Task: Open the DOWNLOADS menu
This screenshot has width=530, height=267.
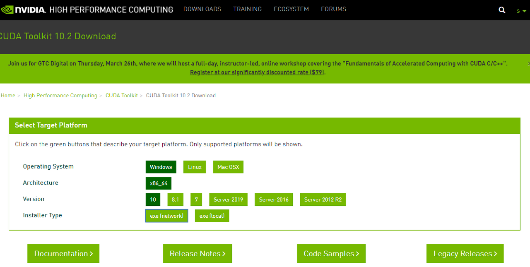Action: [x=202, y=9]
